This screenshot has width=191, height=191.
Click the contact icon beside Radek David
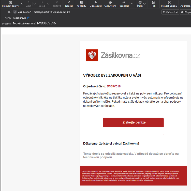tap(28, 18)
